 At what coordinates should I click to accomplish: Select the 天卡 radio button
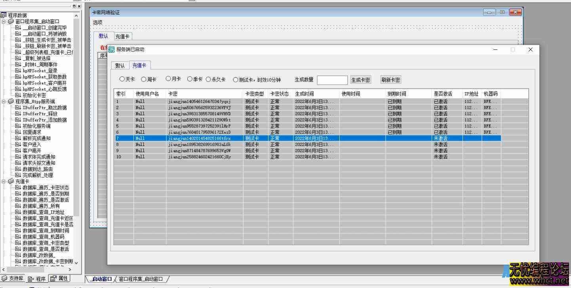point(122,79)
